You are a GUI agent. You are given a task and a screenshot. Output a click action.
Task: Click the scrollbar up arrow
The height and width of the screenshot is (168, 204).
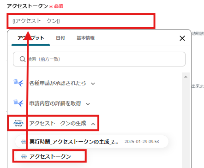coord(186,77)
